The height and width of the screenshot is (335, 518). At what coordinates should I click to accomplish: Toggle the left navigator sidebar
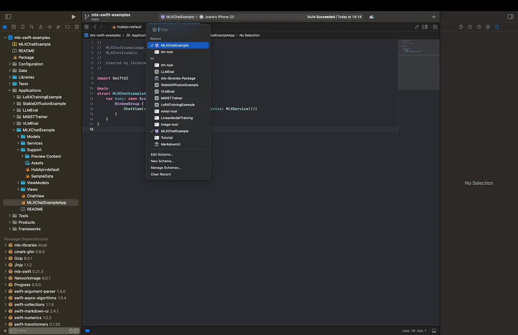pos(8,17)
